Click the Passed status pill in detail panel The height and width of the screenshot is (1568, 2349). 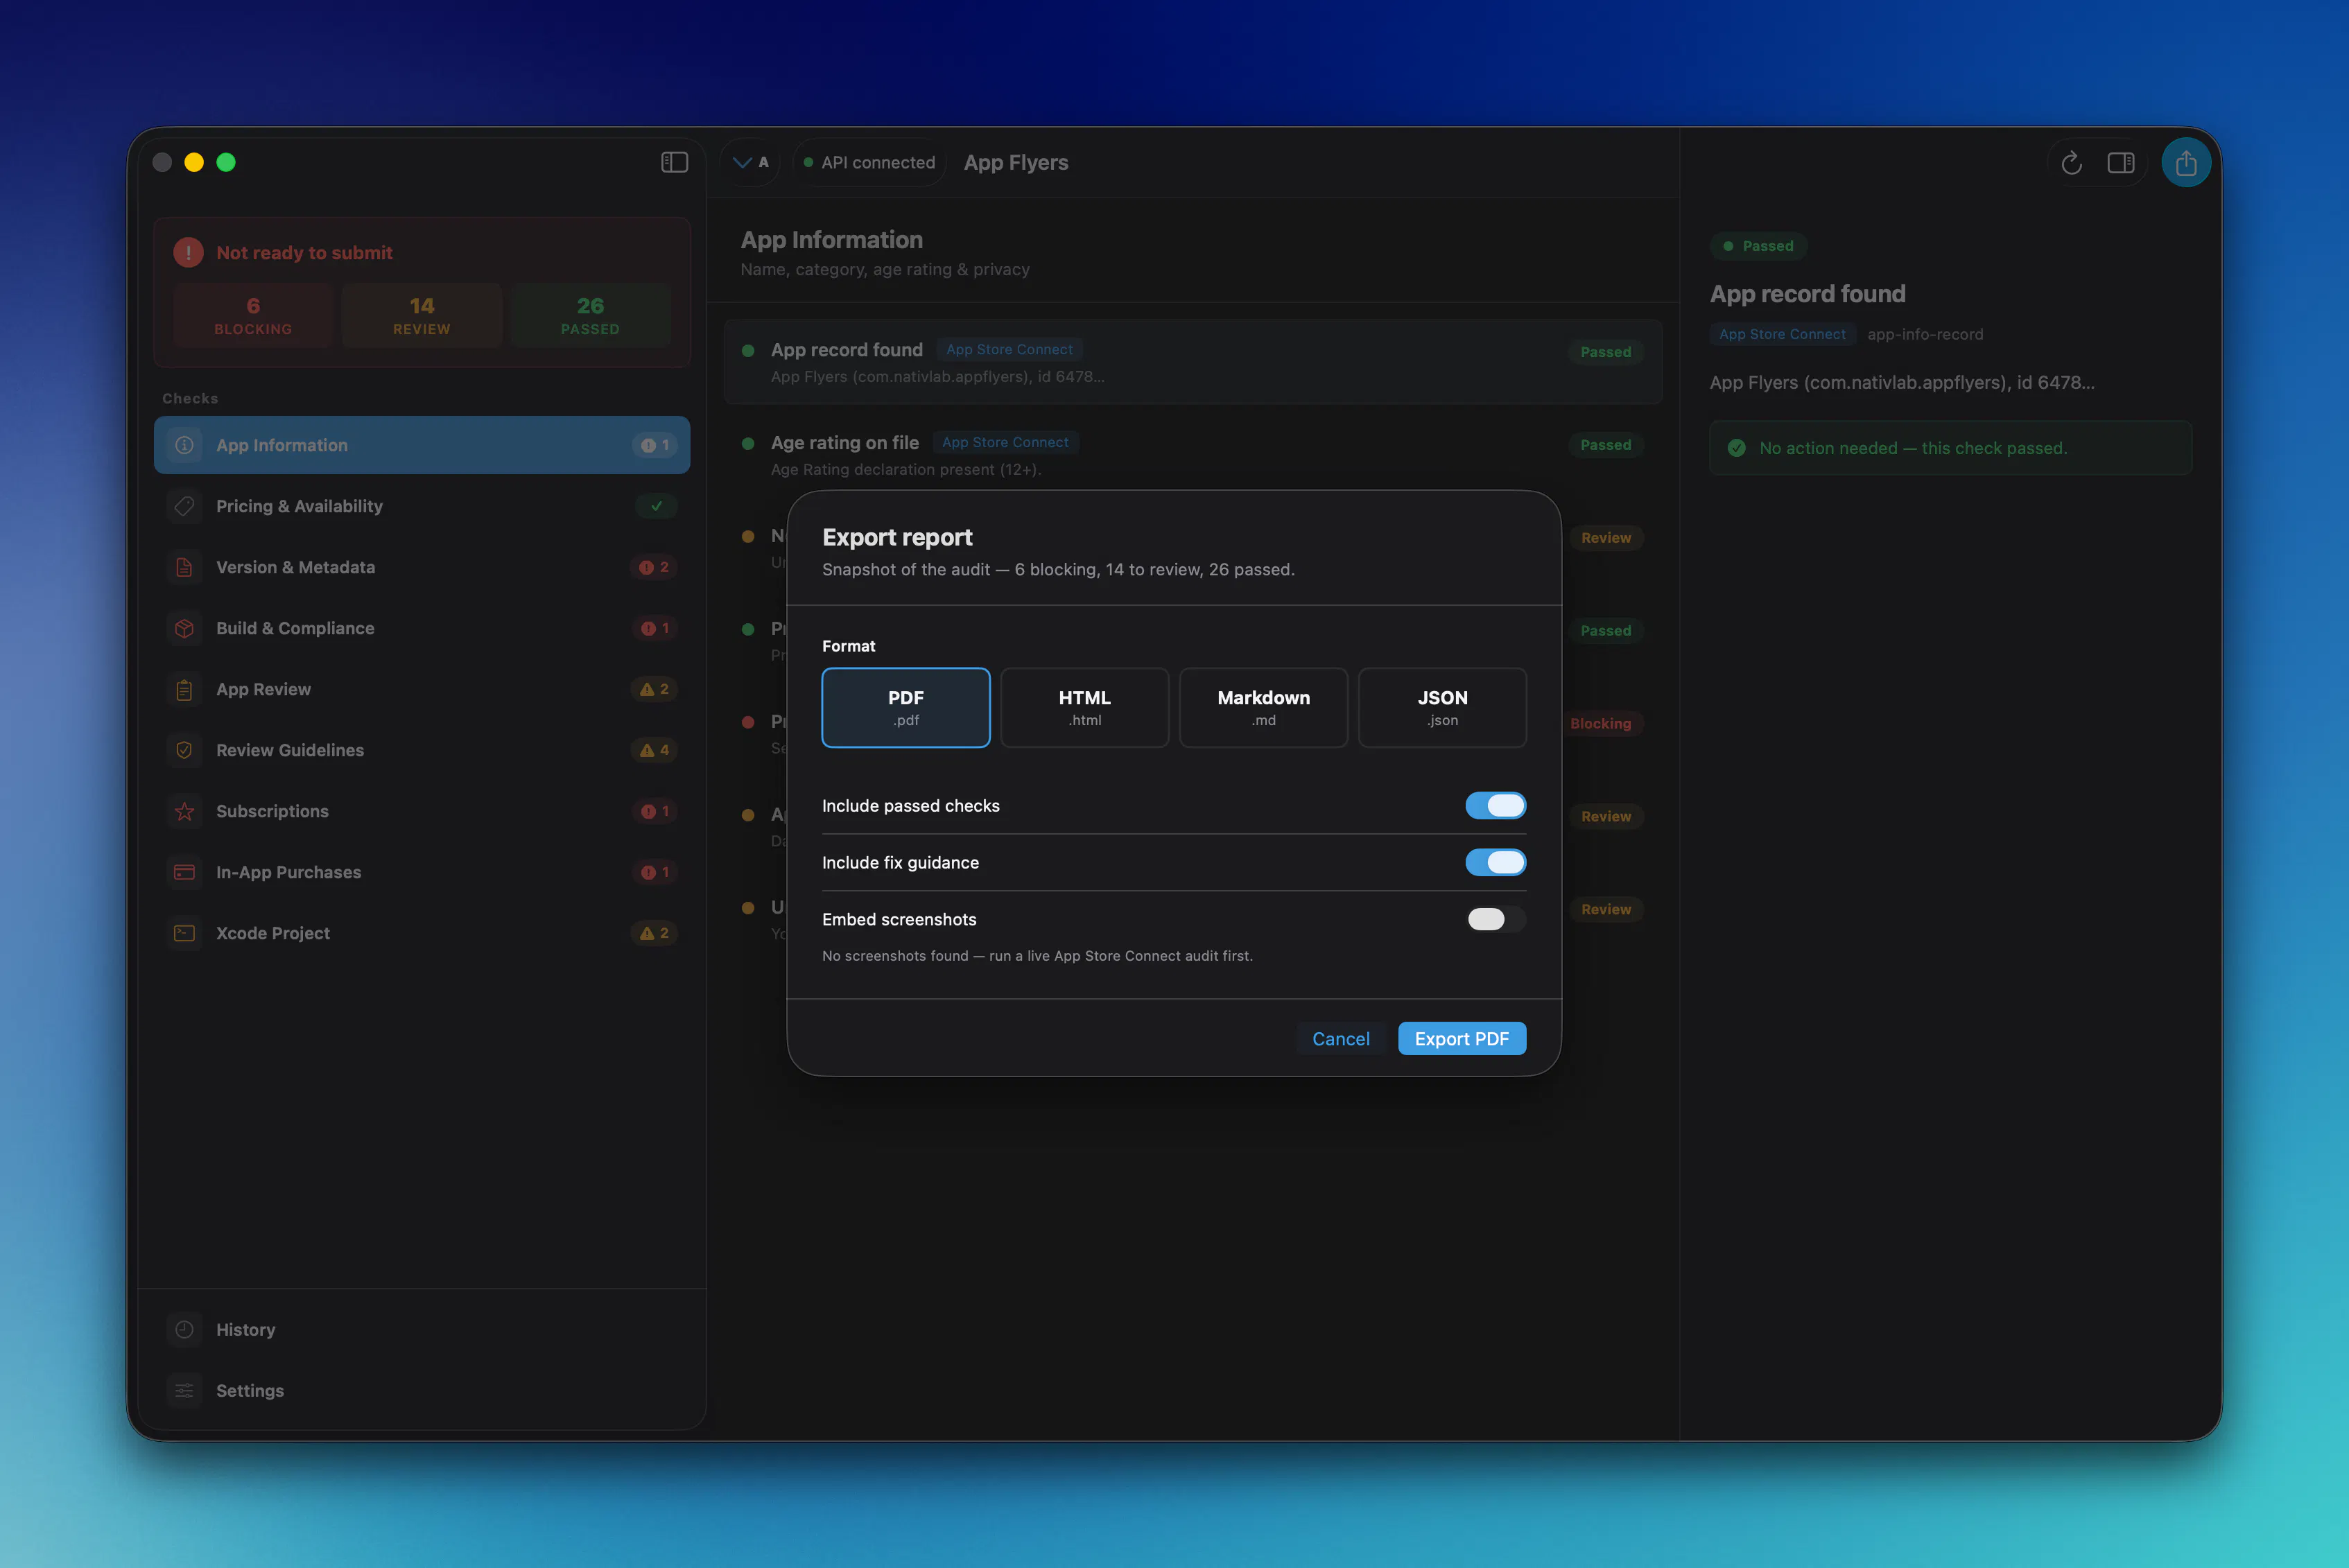click(1758, 245)
